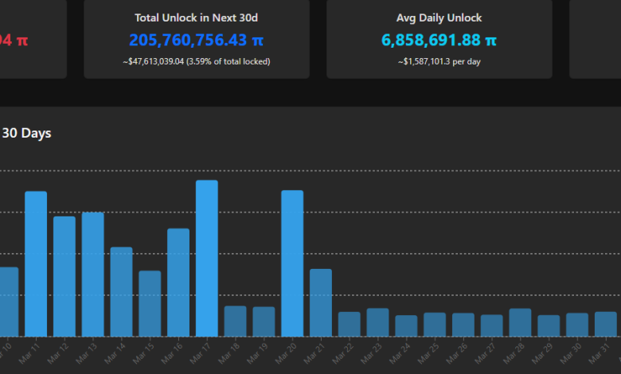
Task: Select the Mar 12 unlock bar
Action: point(64,276)
